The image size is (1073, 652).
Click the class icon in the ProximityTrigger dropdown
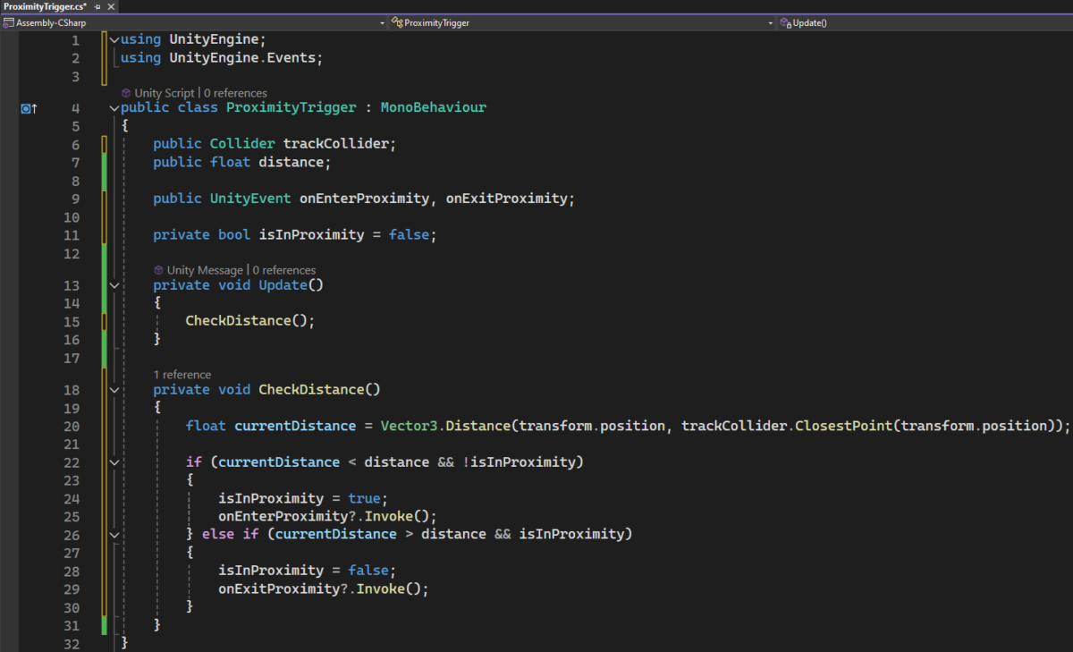pyautogui.click(x=397, y=22)
